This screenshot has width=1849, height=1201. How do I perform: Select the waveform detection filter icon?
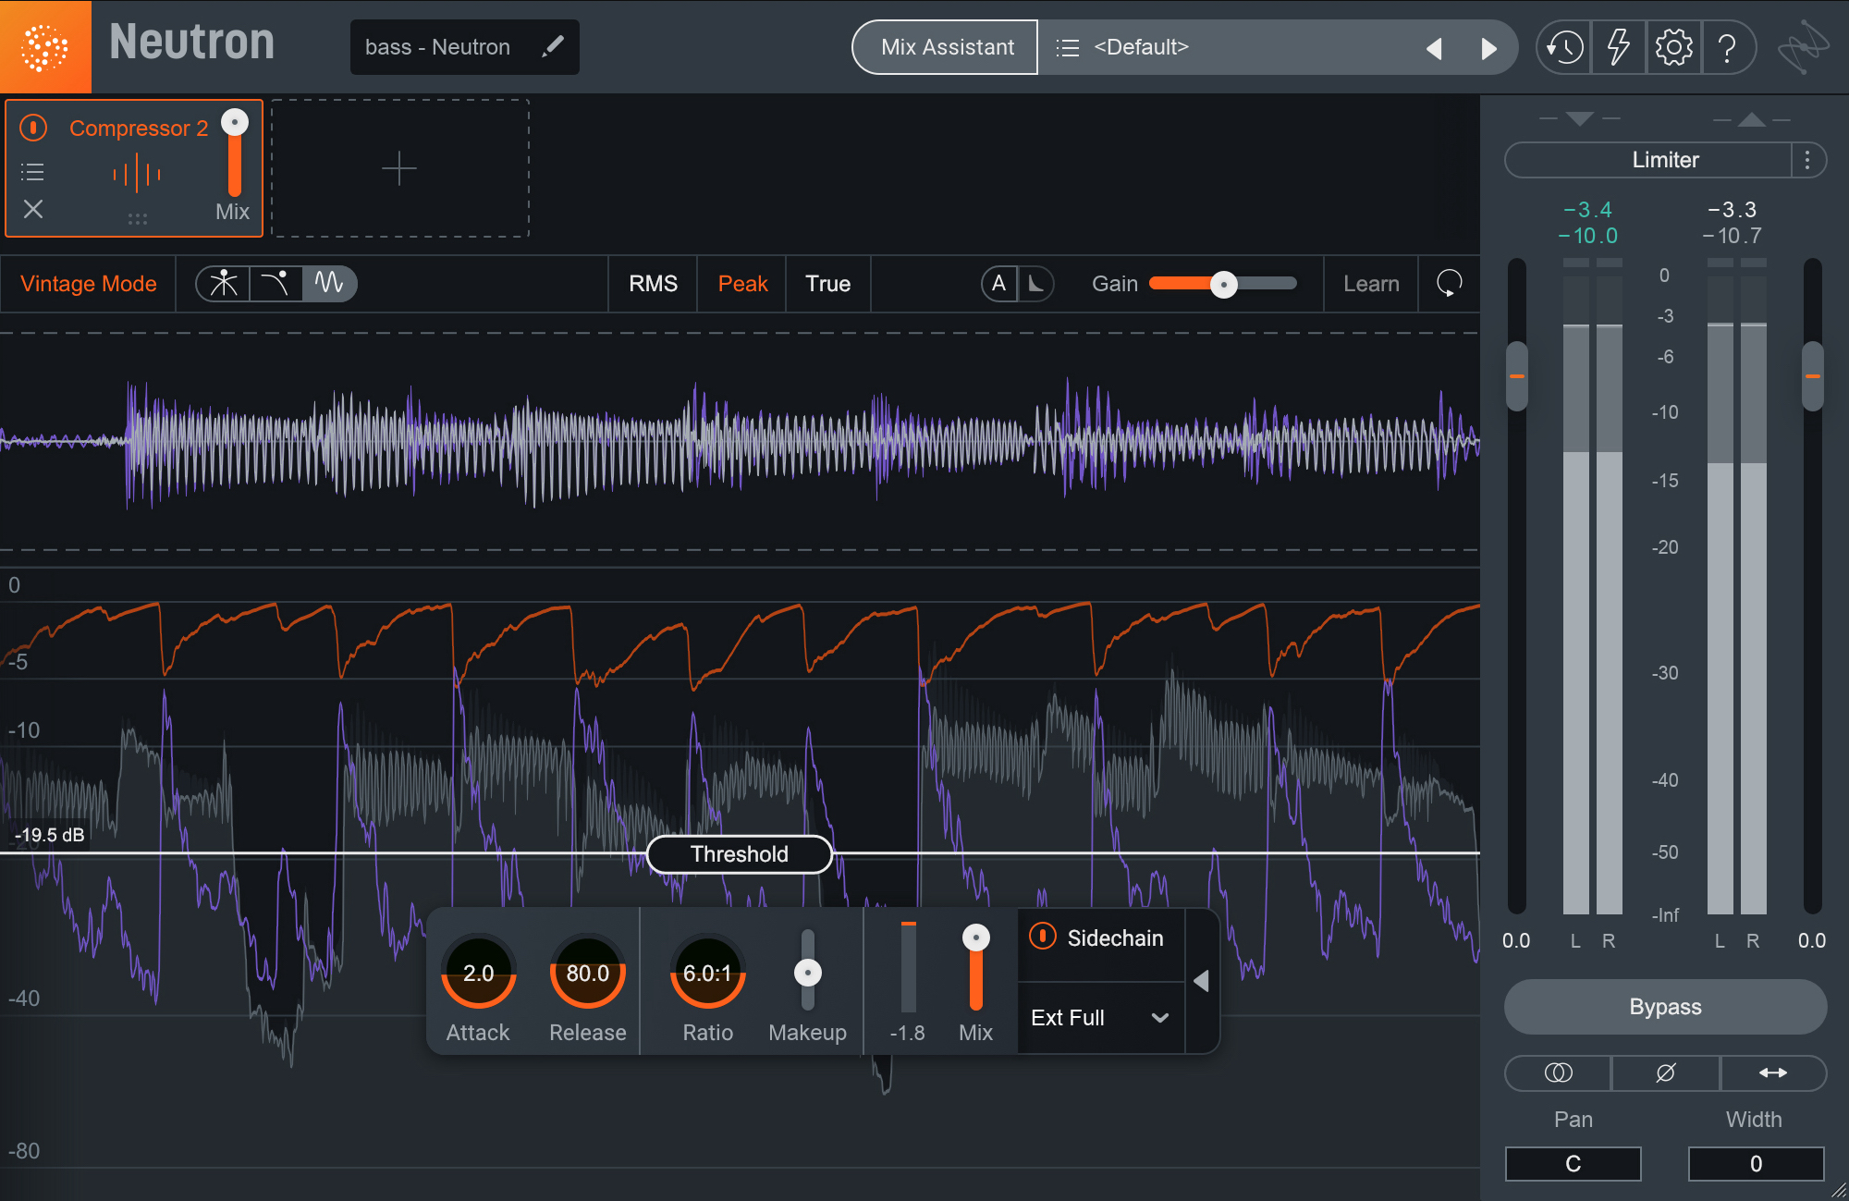pos(329,283)
